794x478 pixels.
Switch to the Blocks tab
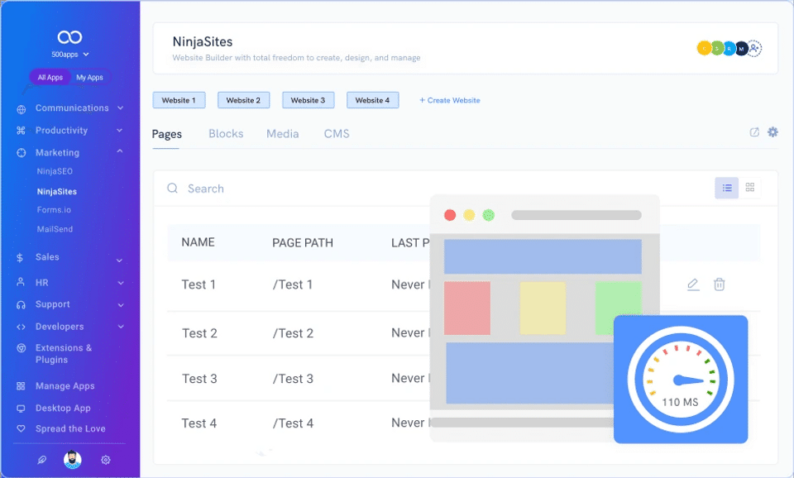coord(226,134)
